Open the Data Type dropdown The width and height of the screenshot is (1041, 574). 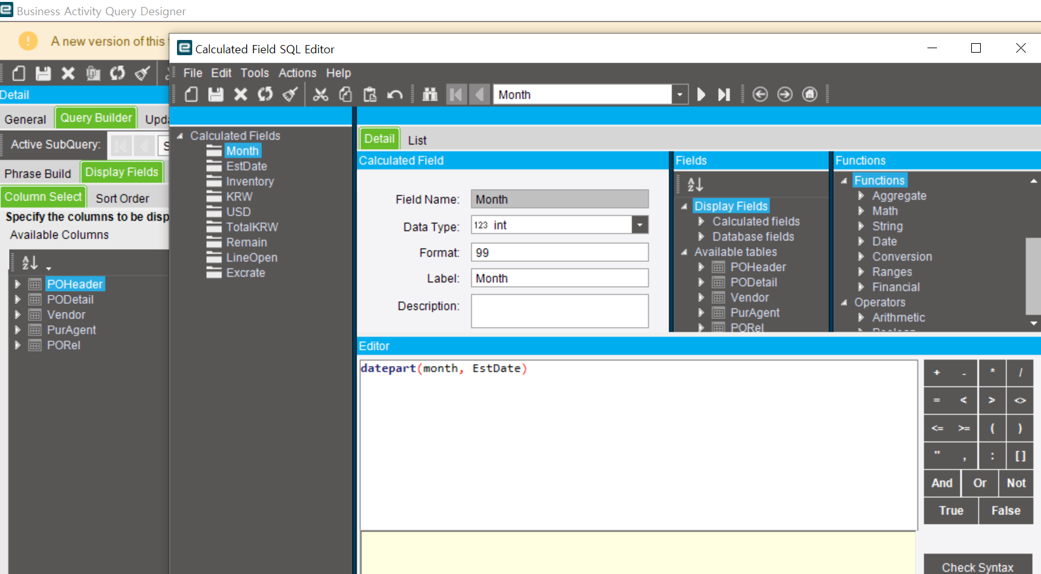coord(639,225)
